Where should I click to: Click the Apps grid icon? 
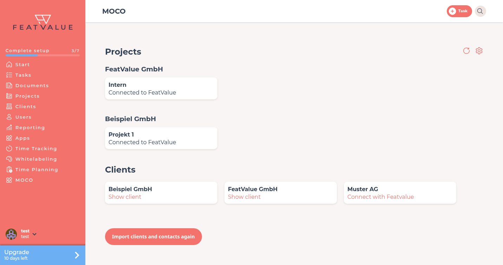[x=9, y=138]
